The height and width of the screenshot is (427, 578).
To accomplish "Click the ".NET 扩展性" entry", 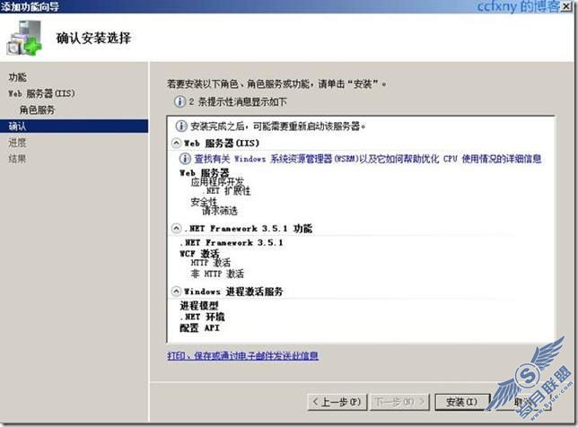I will pos(226,191).
